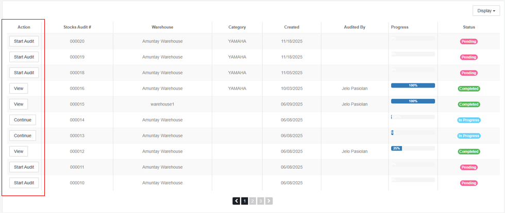This screenshot has width=505, height=213.
Task: View stocks audit 000016
Action: [x=19, y=88]
